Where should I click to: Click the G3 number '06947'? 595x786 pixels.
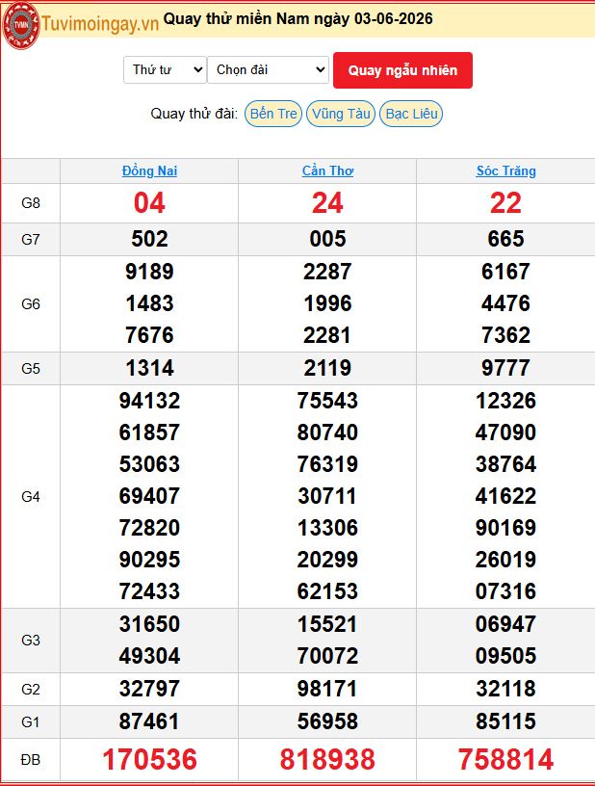pos(505,624)
